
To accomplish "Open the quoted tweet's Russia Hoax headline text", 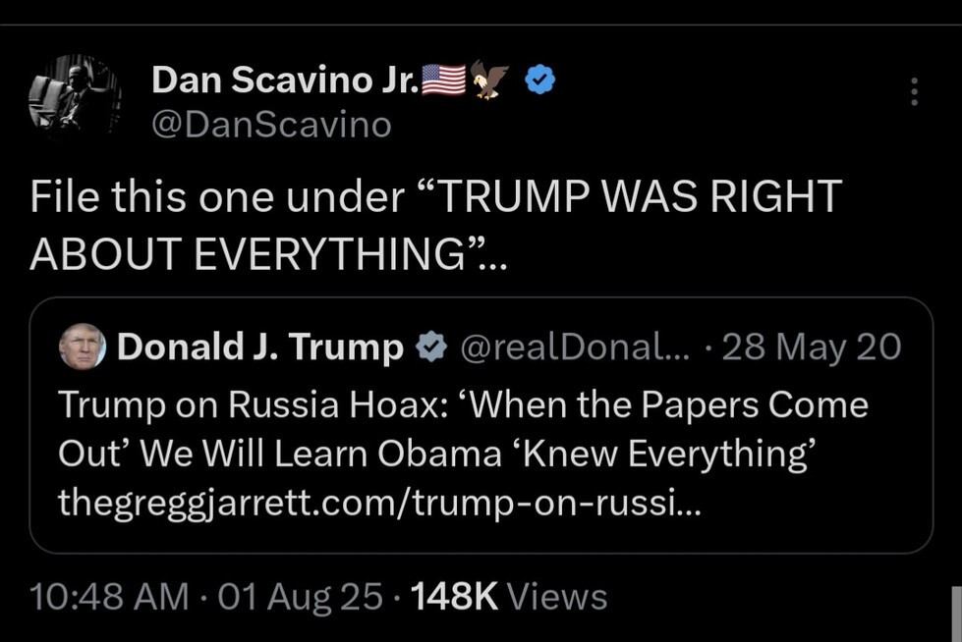I will (462, 404).
